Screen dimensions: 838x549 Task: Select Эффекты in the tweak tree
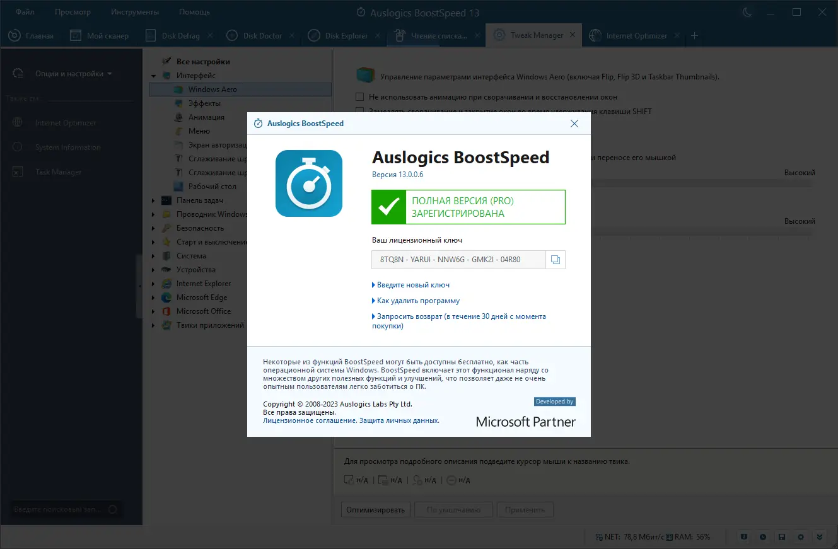(204, 103)
